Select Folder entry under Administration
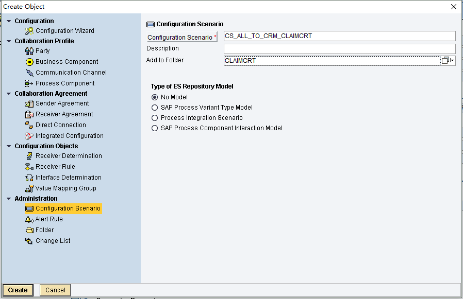This screenshot has height=299, width=463. 44,230
